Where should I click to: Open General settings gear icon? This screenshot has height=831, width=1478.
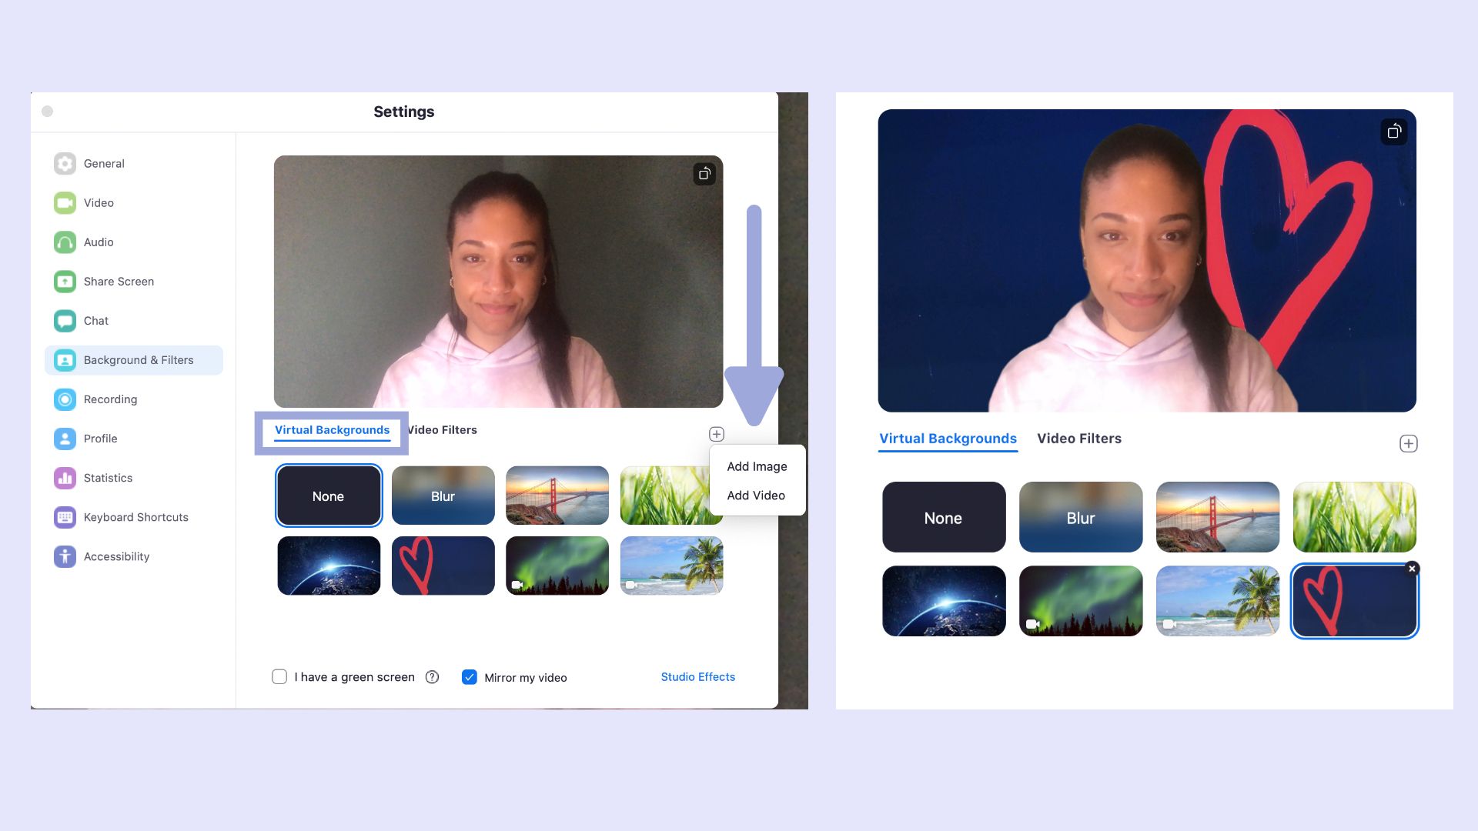(x=65, y=163)
